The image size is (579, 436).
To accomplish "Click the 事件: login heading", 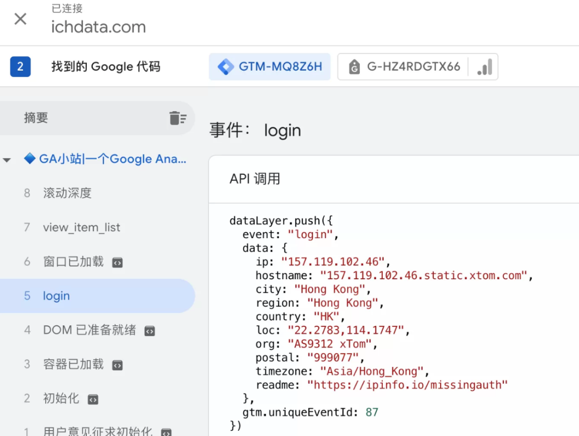I will 255,131.
